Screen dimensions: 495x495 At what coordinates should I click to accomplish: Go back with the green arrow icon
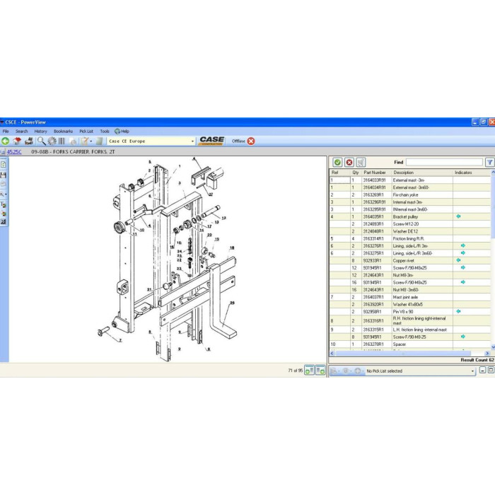click(6, 141)
